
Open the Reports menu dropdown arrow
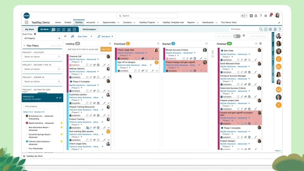(x=198, y=22)
